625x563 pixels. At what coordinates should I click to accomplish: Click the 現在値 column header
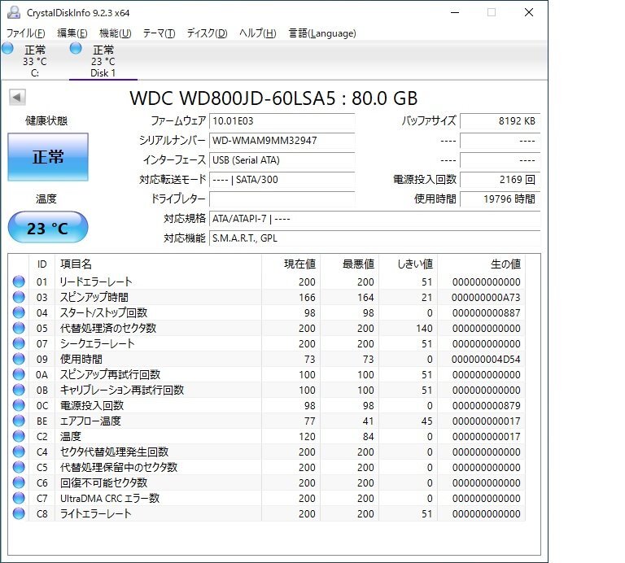coord(291,264)
